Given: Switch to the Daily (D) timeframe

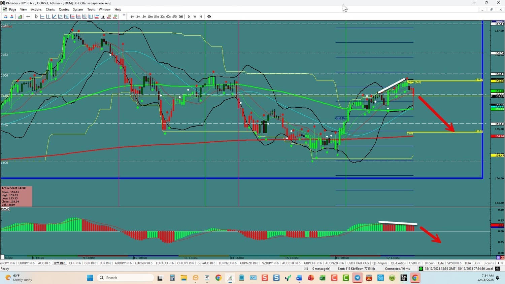Looking at the screenshot, I should 189,16.
